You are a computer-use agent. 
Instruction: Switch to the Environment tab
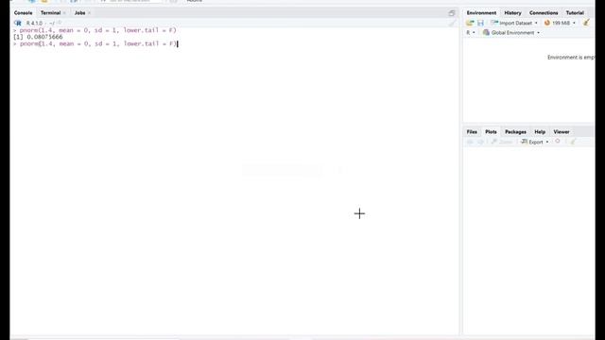point(481,12)
